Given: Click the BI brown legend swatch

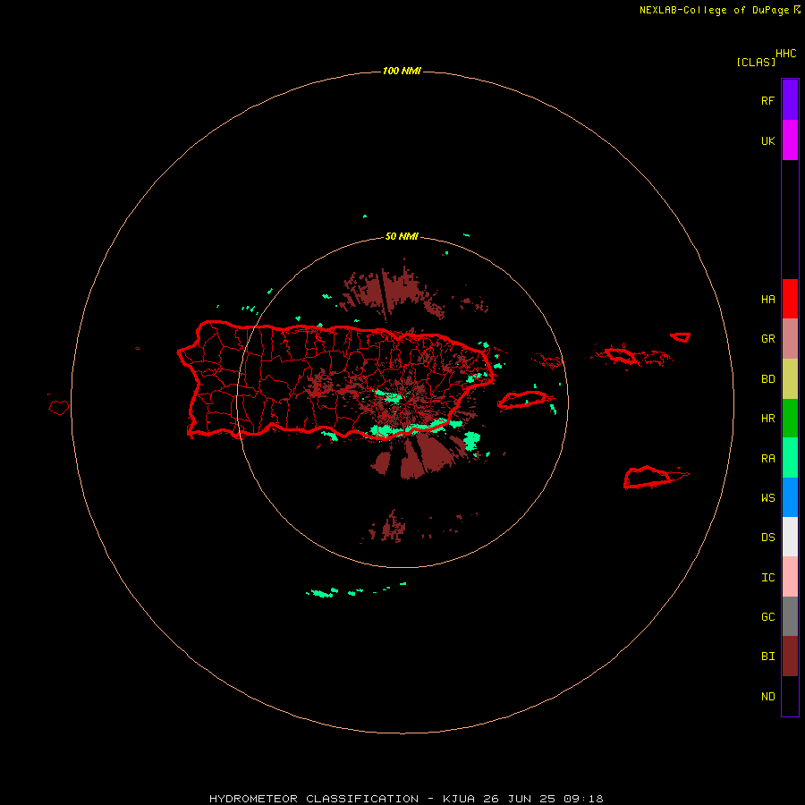Looking at the screenshot, I should tap(790, 657).
